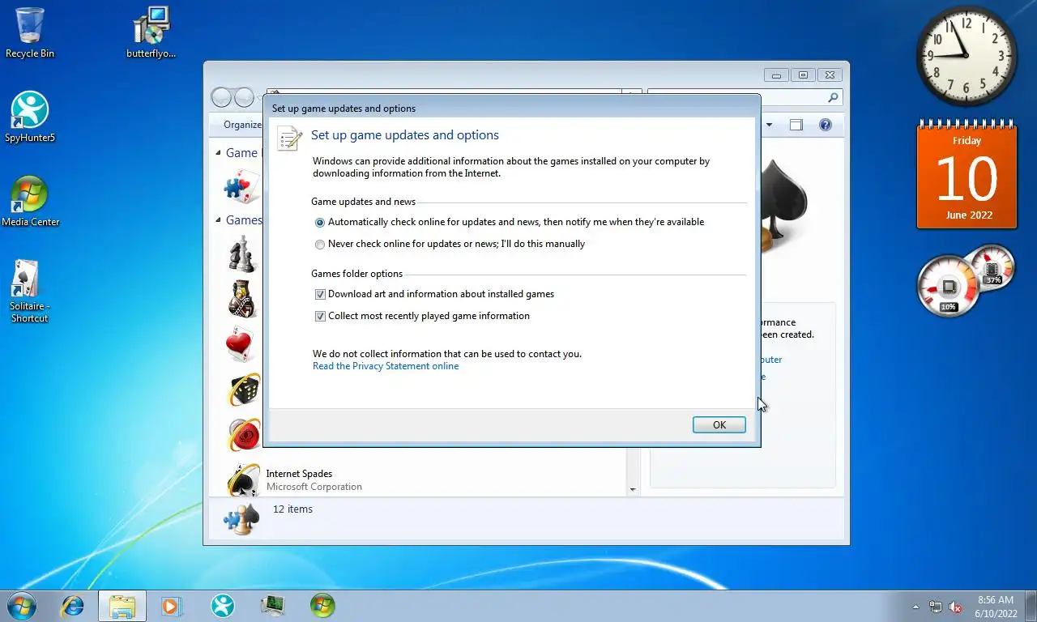
Task: Click the OK button in the dialog
Action: (x=719, y=424)
